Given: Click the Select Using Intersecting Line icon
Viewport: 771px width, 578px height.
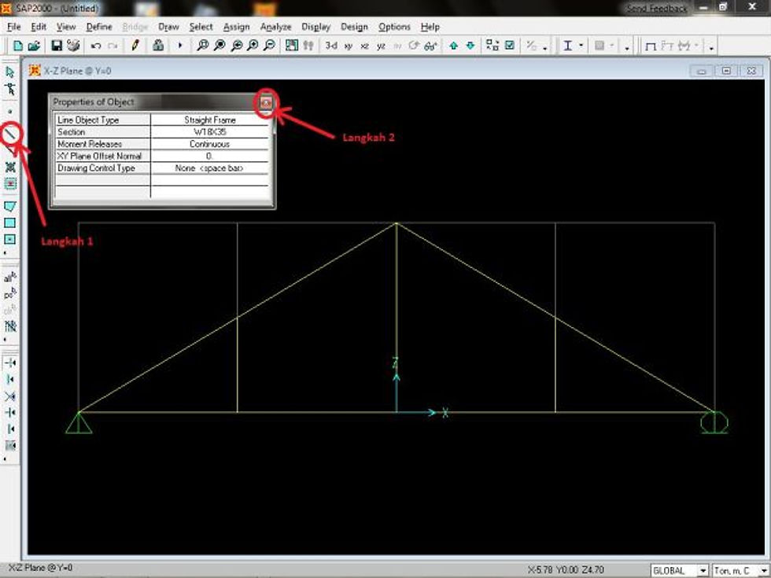Looking at the screenshot, I should pyautogui.click(x=9, y=326).
